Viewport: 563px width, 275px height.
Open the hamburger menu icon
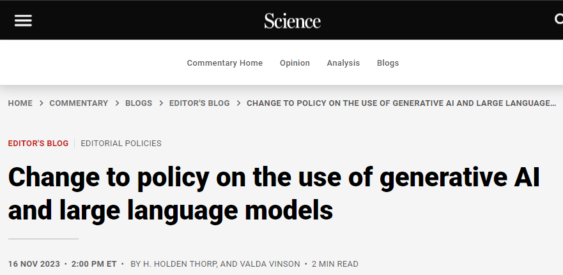pyautogui.click(x=23, y=20)
